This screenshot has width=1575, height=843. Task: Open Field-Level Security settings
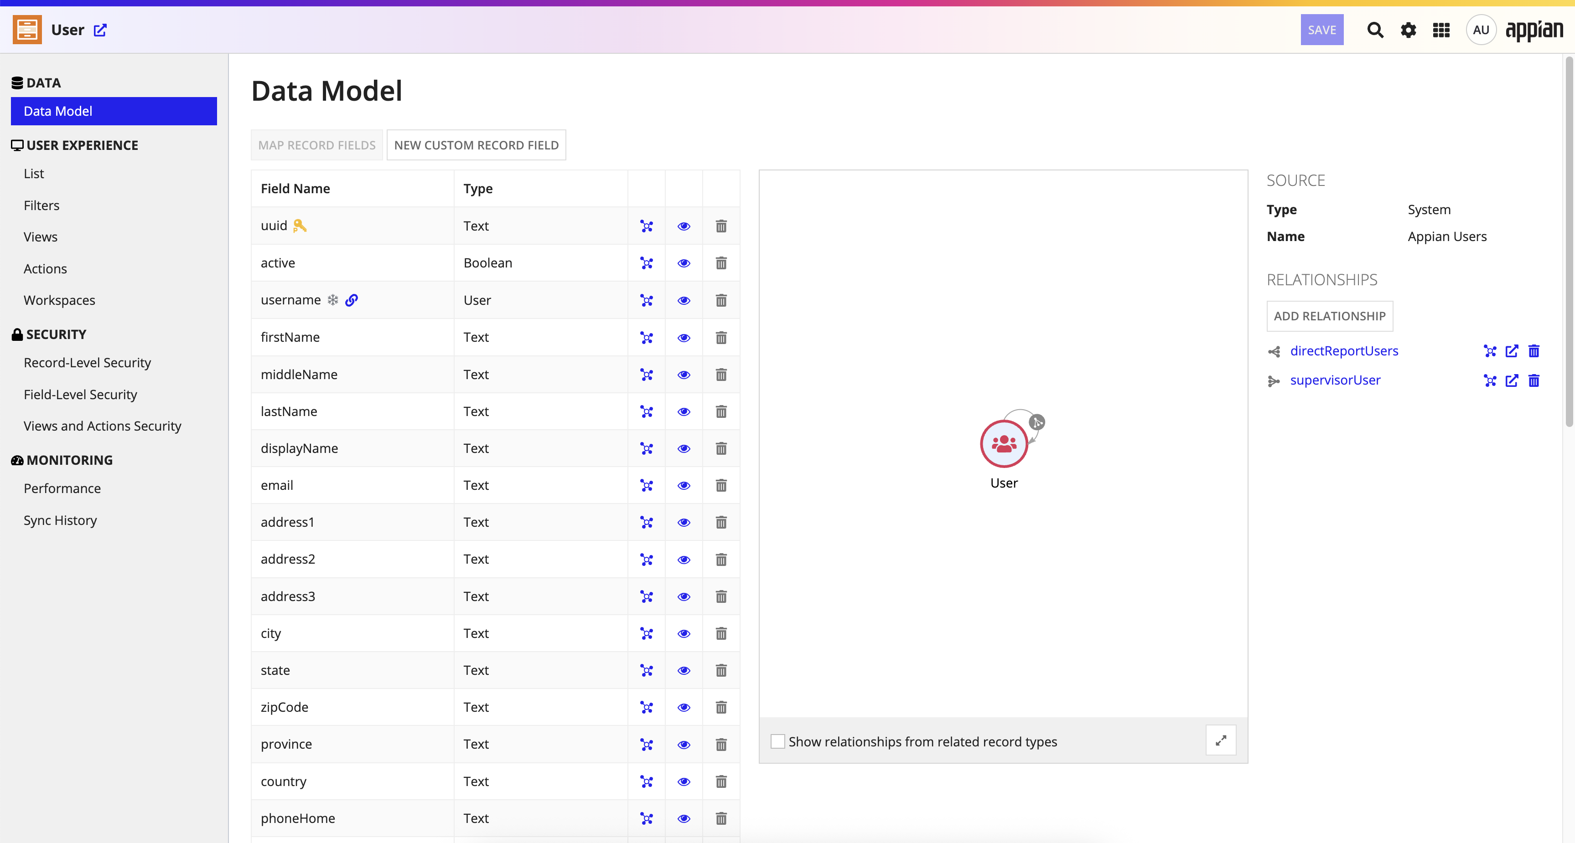(80, 395)
